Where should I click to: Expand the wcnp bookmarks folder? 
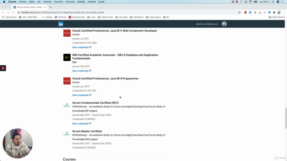(91, 17)
